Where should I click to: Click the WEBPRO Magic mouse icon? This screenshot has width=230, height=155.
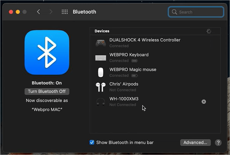tap(101, 72)
